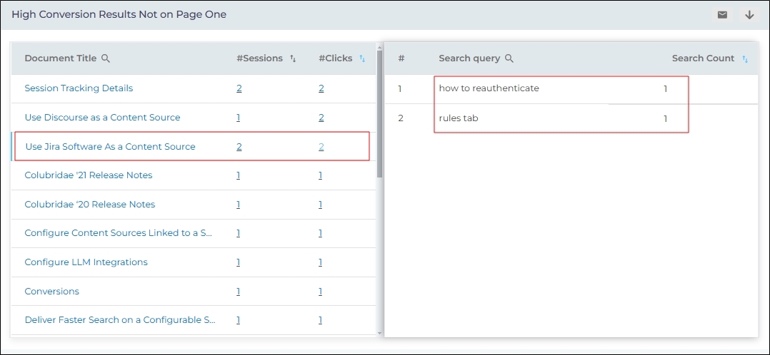Viewport: 770px width, 355px height.
Task: Click the email report envelope icon
Action: tap(722, 15)
